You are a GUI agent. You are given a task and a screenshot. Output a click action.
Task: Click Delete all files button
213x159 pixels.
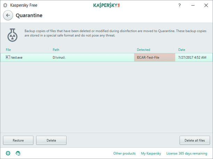(195, 140)
